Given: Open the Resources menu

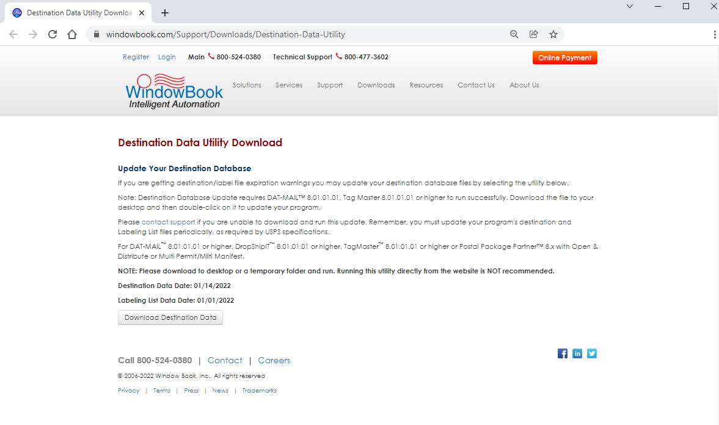Looking at the screenshot, I should point(426,86).
